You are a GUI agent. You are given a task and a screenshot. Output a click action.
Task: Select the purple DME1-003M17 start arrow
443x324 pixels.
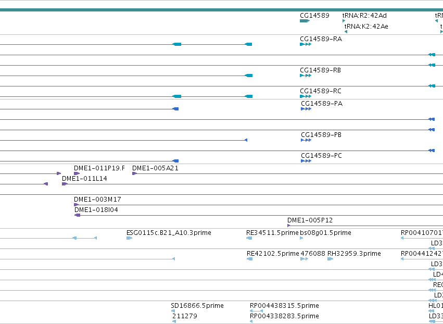point(77,205)
